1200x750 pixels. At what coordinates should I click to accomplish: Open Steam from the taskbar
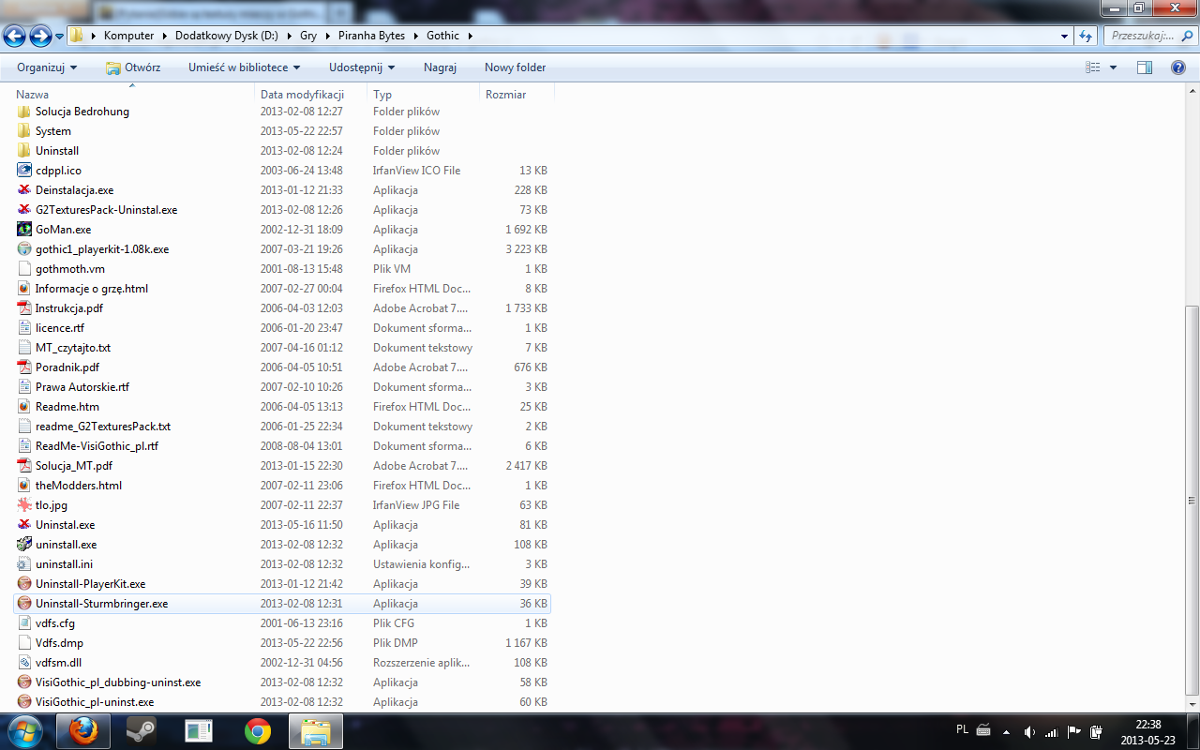click(142, 731)
